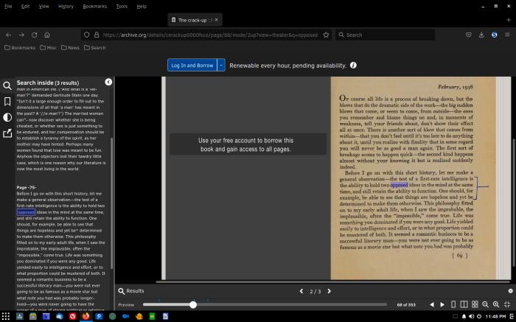Click the archive.org URL address bar

click(211, 35)
